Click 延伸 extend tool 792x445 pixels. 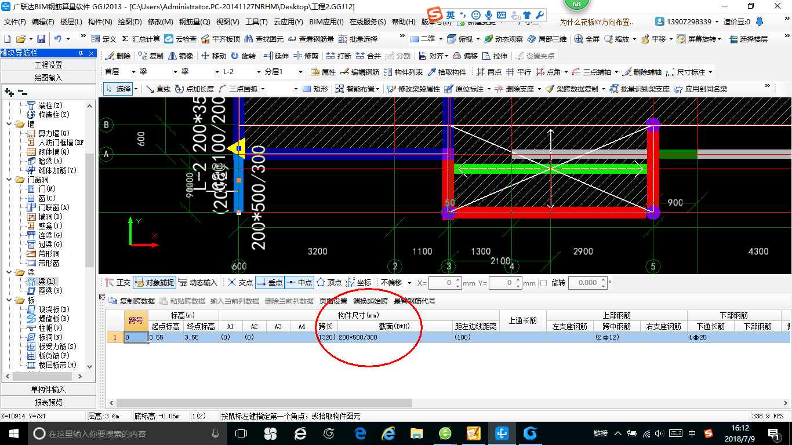(276, 56)
